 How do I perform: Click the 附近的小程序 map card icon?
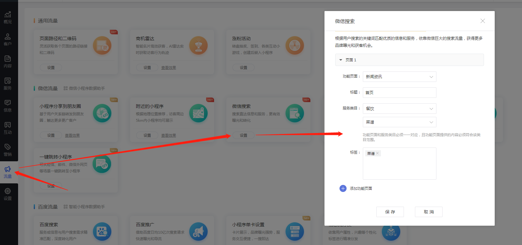tap(198, 113)
